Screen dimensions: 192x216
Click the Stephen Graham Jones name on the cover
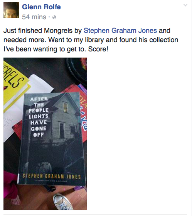[x=52, y=176]
